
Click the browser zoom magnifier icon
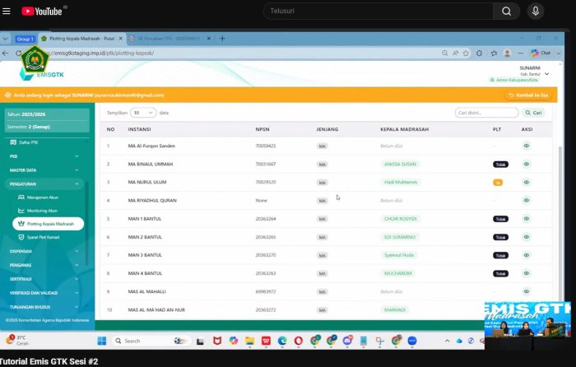tap(444, 53)
